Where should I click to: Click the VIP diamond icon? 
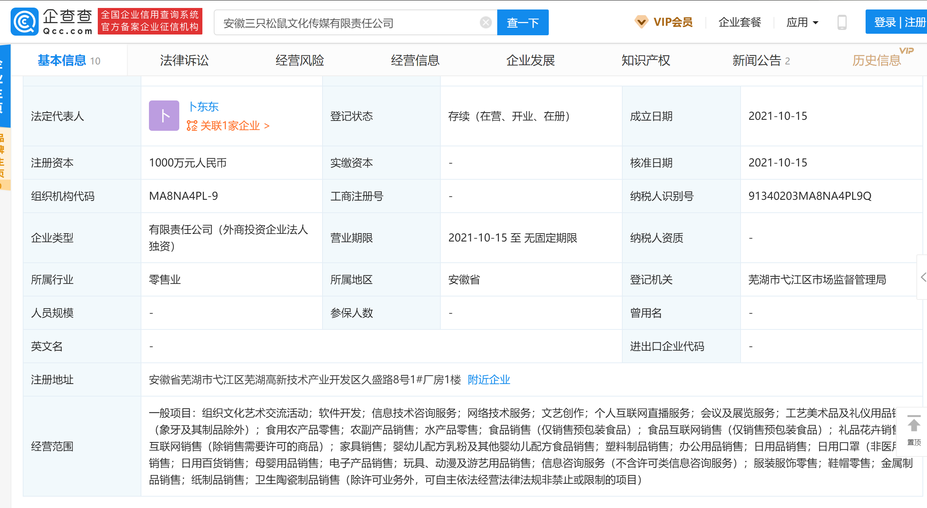[641, 22]
